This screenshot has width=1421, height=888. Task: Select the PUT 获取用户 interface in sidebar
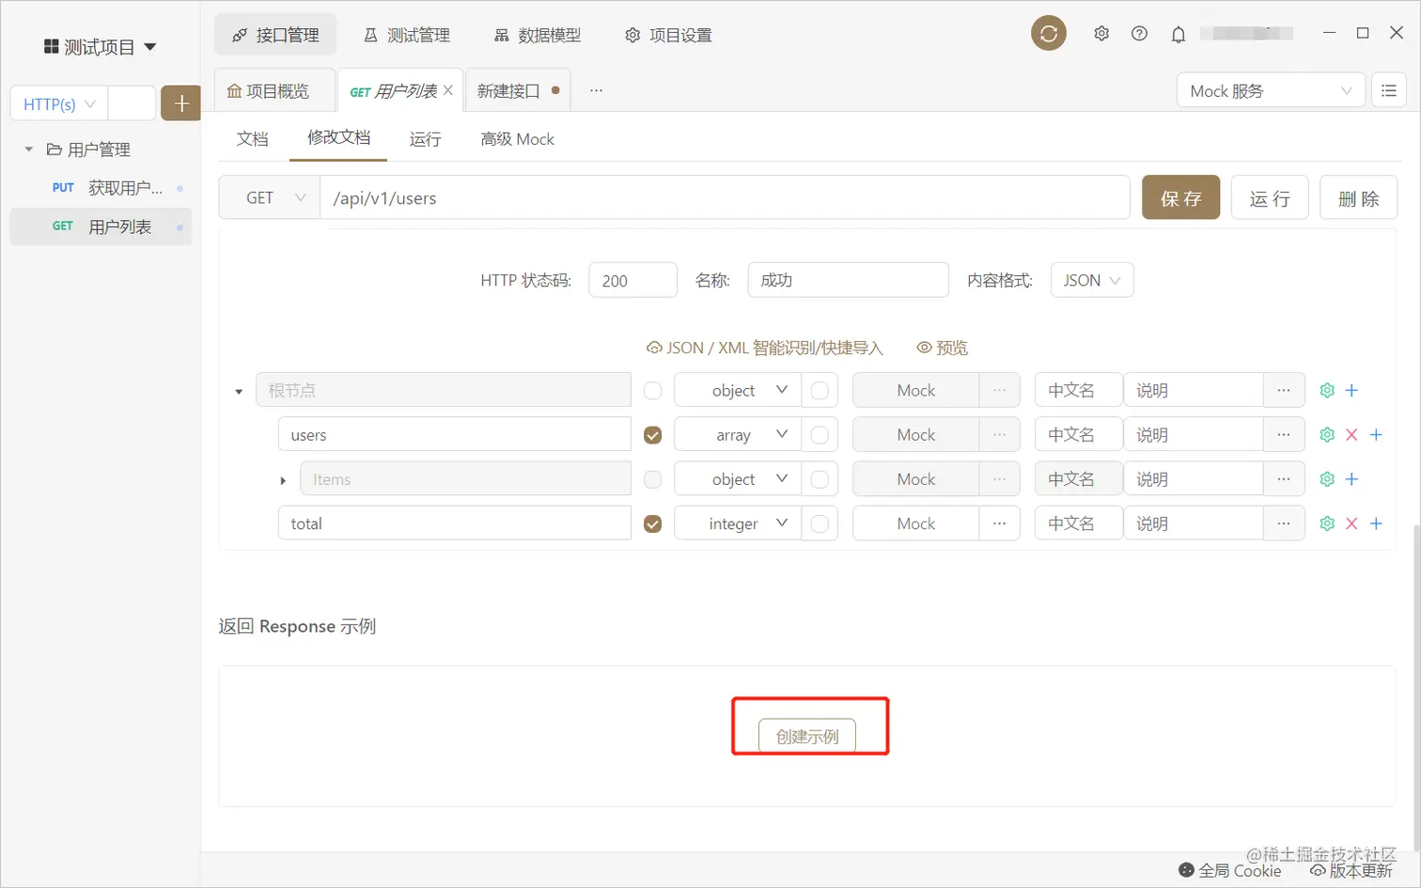(101, 188)
